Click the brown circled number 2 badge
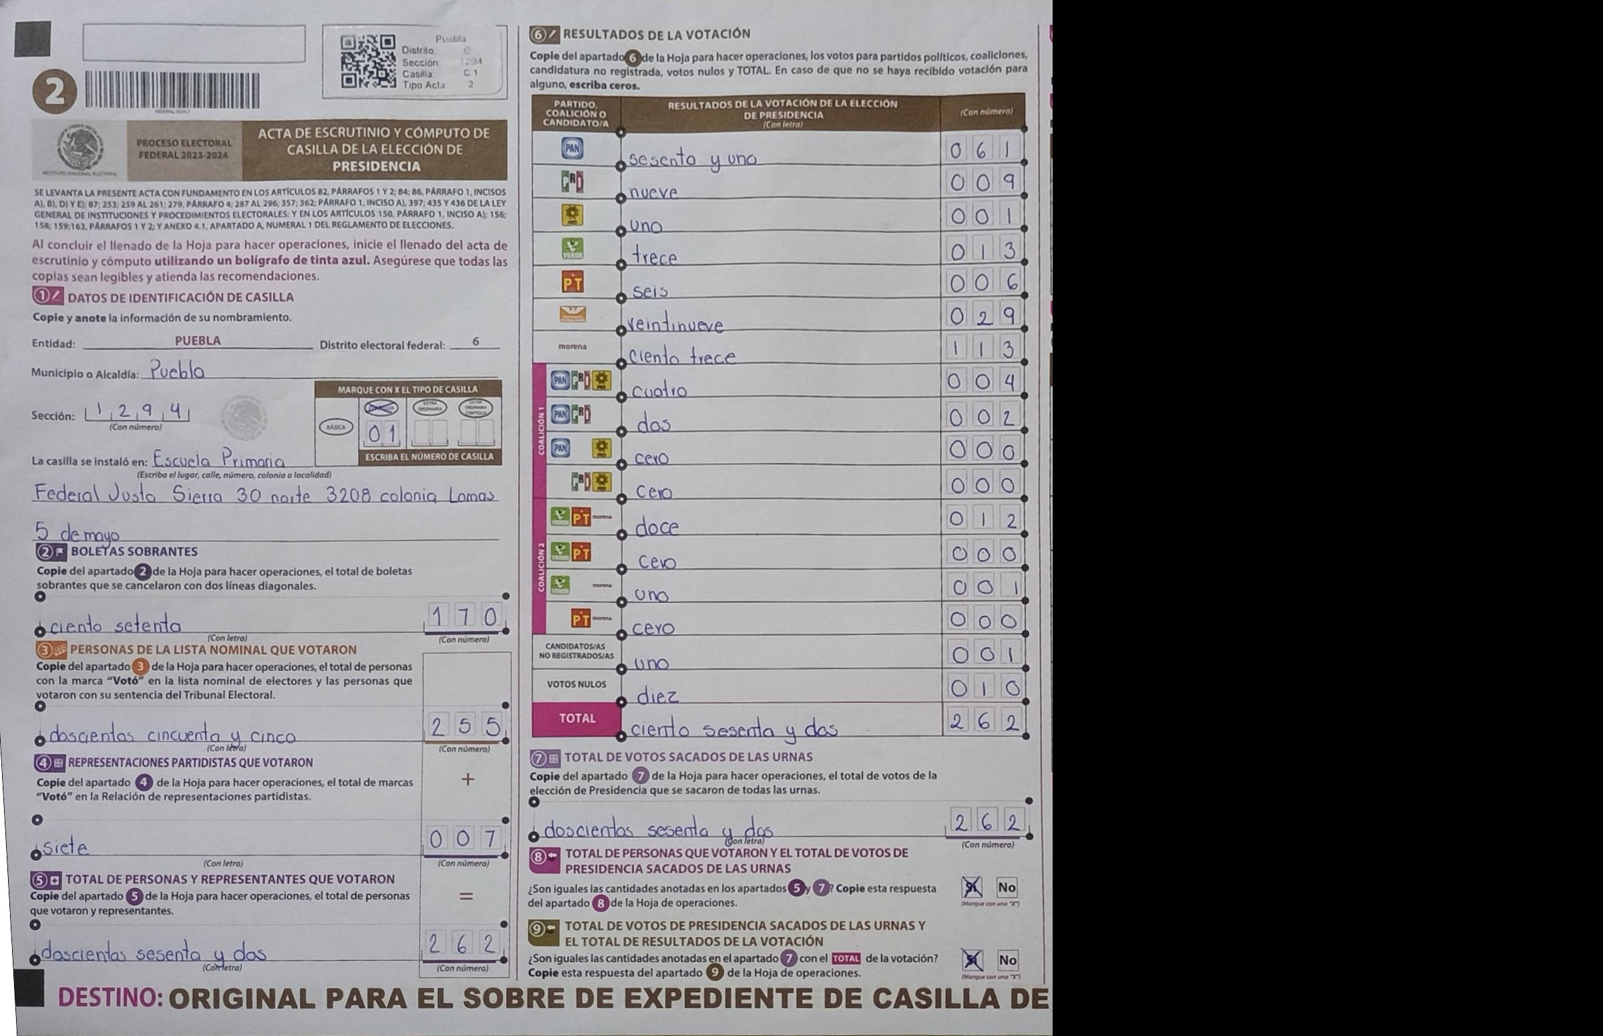The image size is (1603, 1036). [54, 93]
